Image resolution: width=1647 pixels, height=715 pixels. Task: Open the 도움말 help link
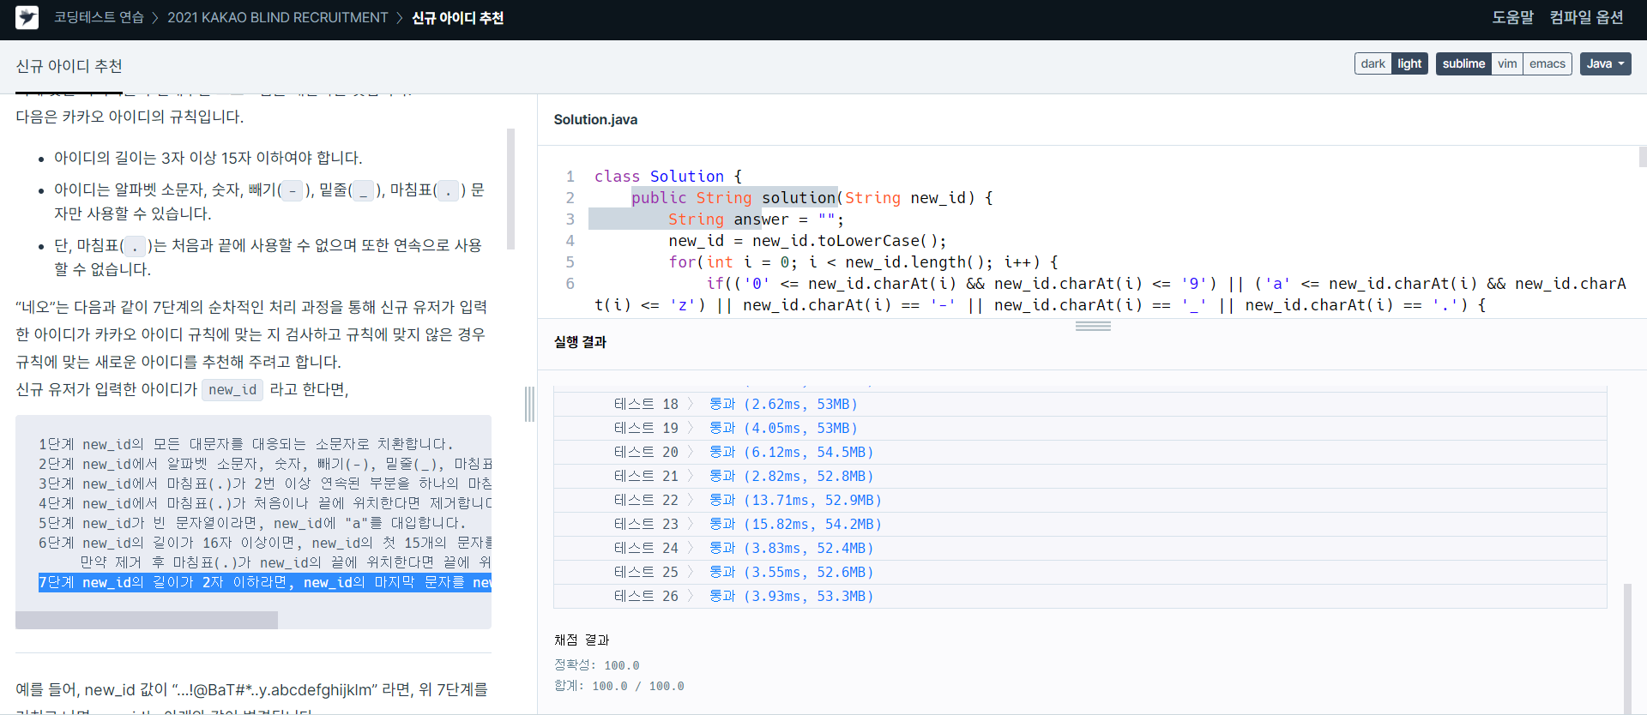click(1512, 17)
